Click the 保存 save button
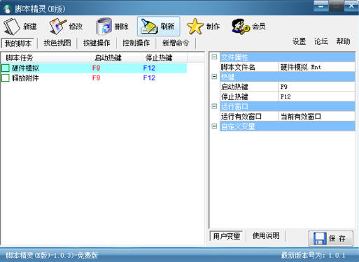 [331, 238]
